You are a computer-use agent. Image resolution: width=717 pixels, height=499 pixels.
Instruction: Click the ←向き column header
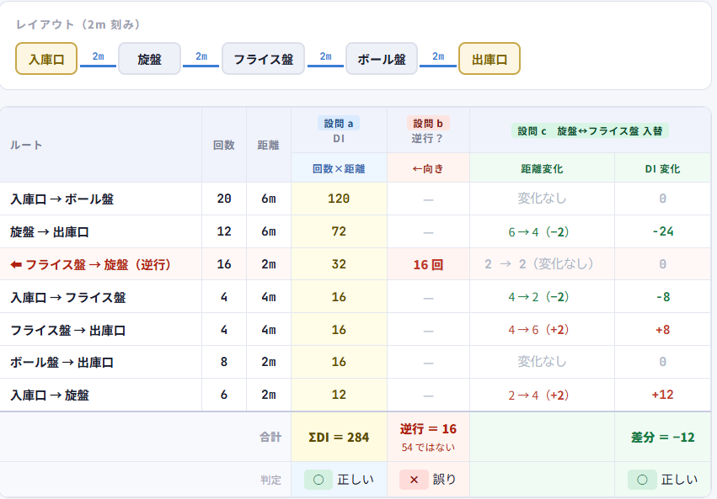[x=428, y=168]
